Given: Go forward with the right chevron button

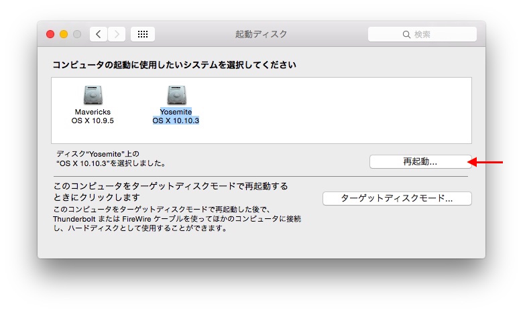Looking at the screenshot, I should click(x=117, y=34).
